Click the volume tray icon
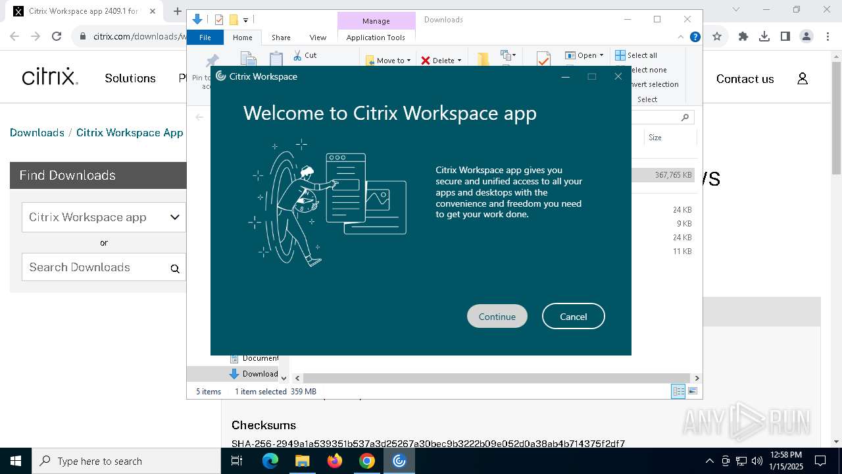The height and width of the screenshot is (474, 842). click(x=756, y=461)
